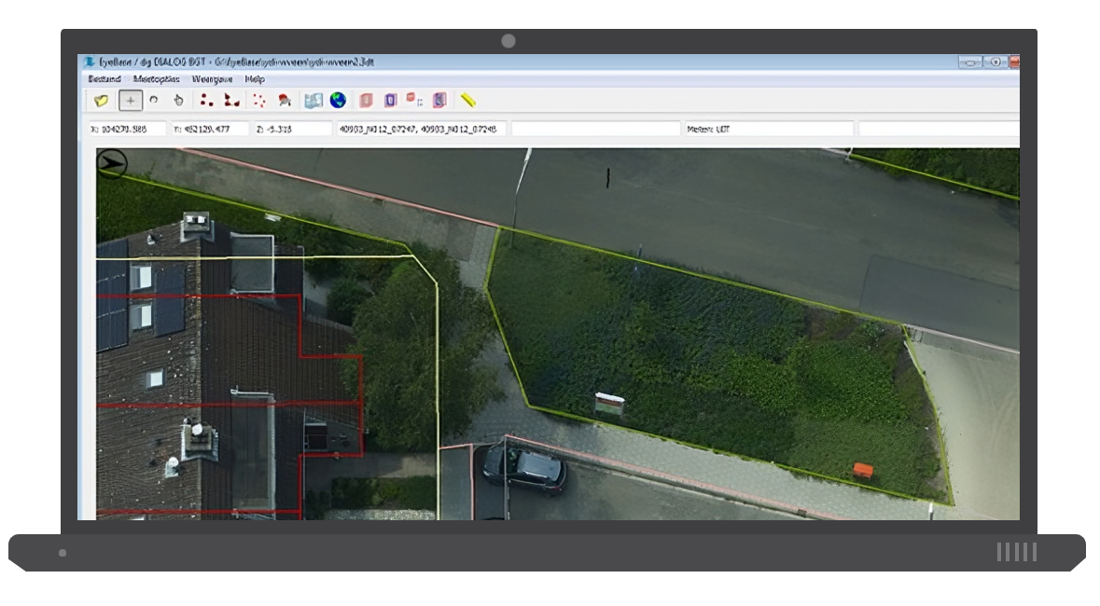
Task: Select the scatter points tool
Action: (x=260, y=100)
